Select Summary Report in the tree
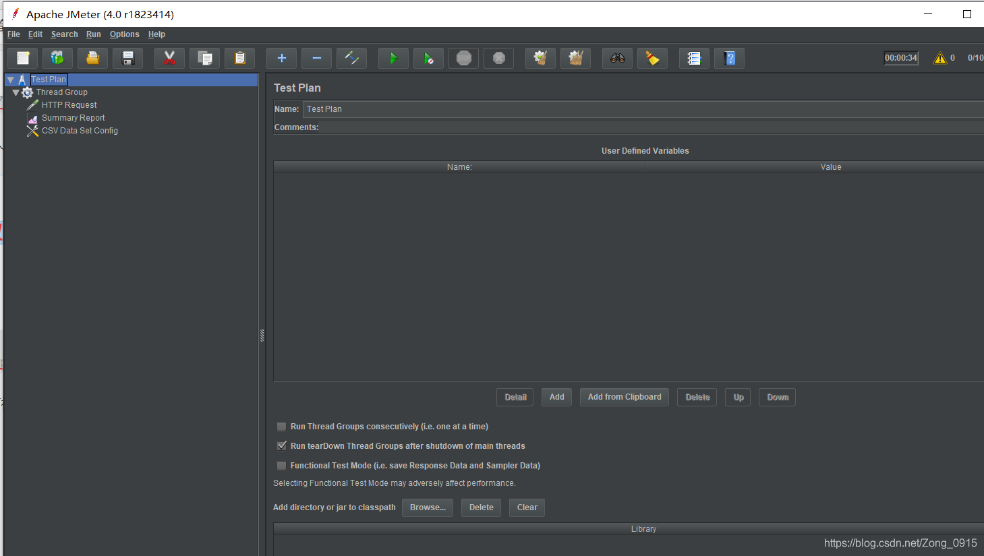 pos(74,118)
